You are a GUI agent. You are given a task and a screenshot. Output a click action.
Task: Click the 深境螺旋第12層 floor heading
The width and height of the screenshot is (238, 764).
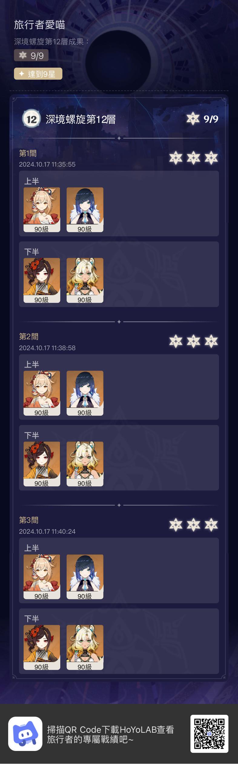tap(81, 119)
